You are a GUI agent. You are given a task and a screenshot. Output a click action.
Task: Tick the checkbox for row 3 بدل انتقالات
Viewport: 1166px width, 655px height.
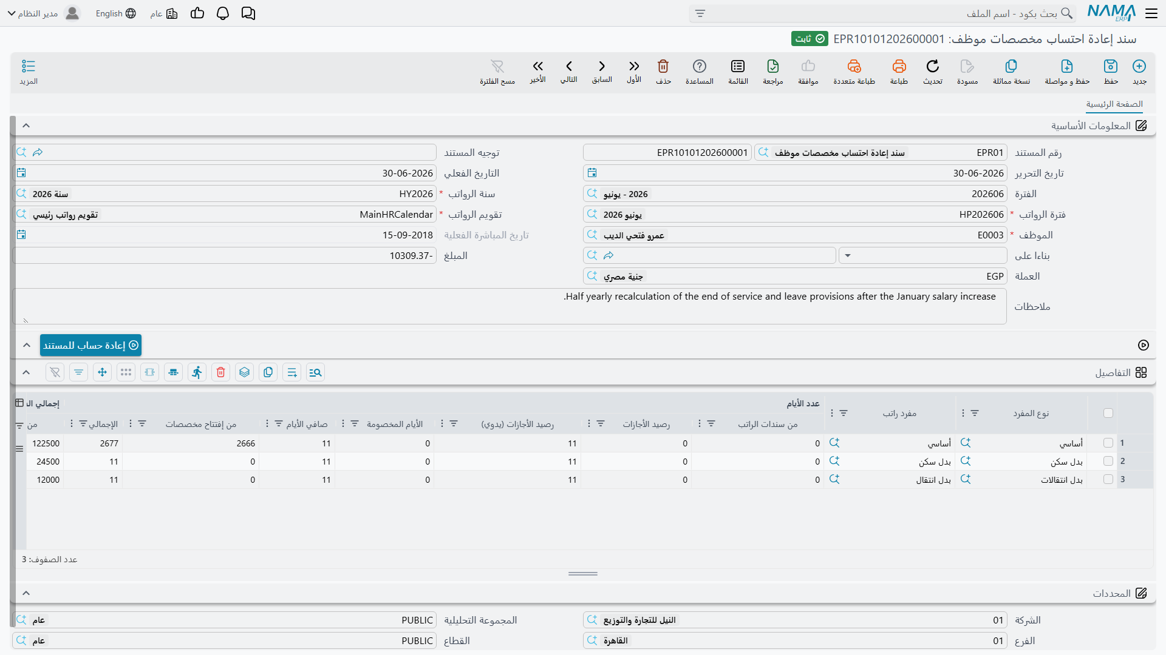1108,480
